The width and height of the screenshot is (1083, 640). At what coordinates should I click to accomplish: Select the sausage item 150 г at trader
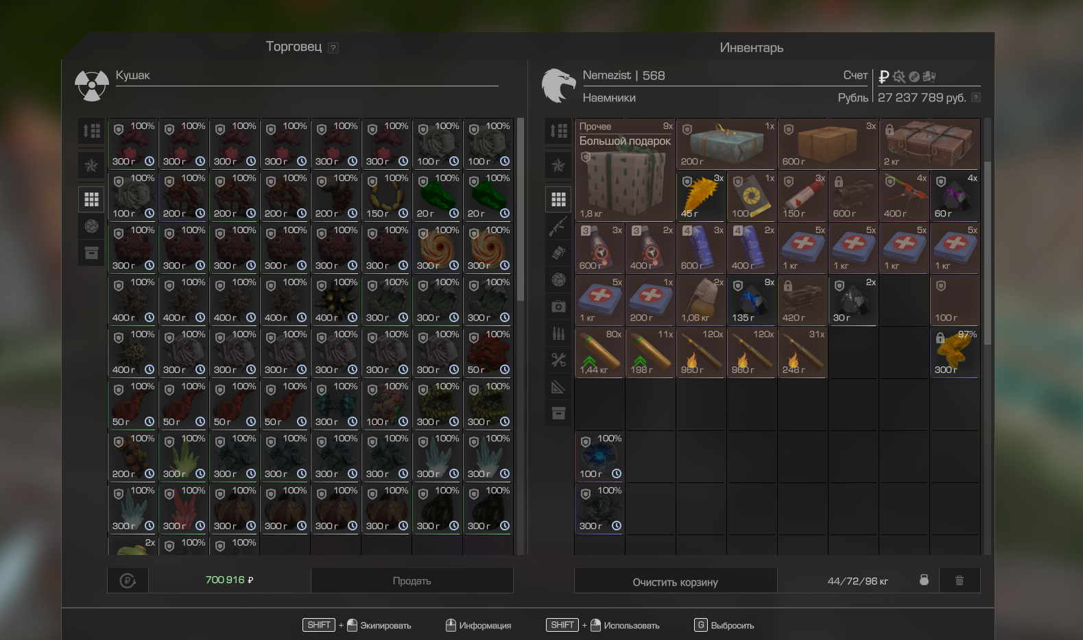coord(387,196)
